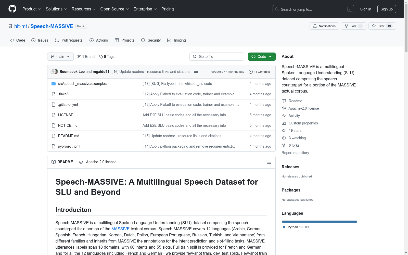Open the main branch selector dropdown

[x=60, y=57]
